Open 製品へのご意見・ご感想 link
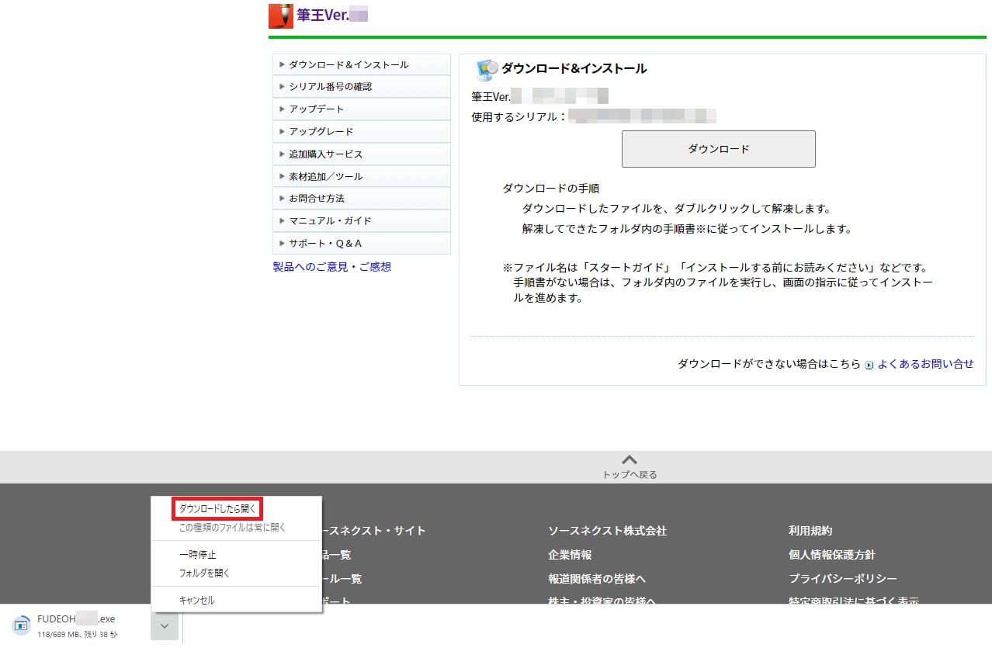 [332, 267]
